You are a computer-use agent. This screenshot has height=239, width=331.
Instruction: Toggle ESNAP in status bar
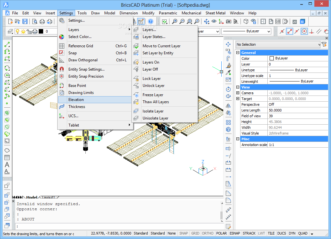pyautogui.click(x=235, y=233)
